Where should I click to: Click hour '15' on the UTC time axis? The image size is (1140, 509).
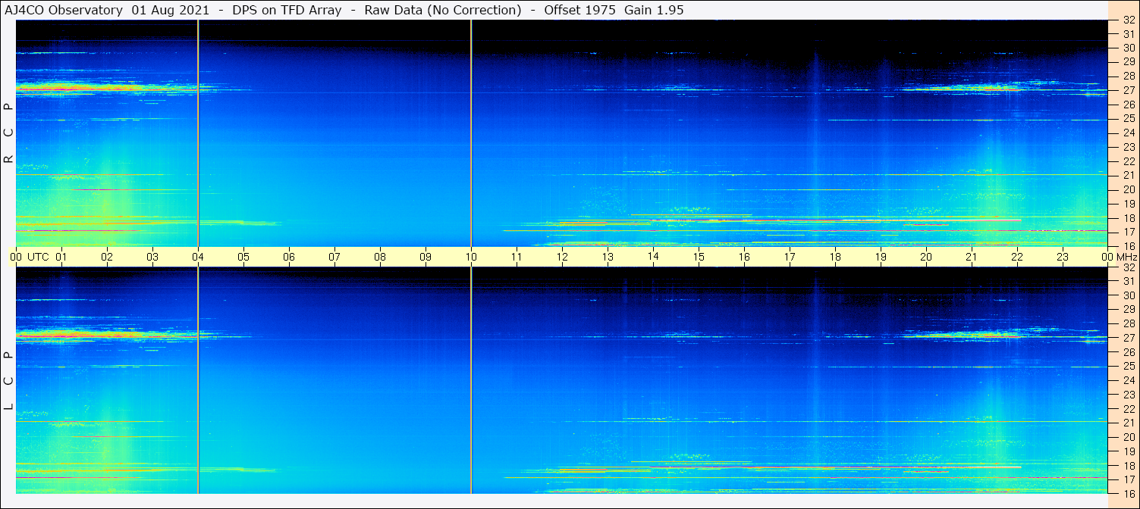(x=699, y=258)
